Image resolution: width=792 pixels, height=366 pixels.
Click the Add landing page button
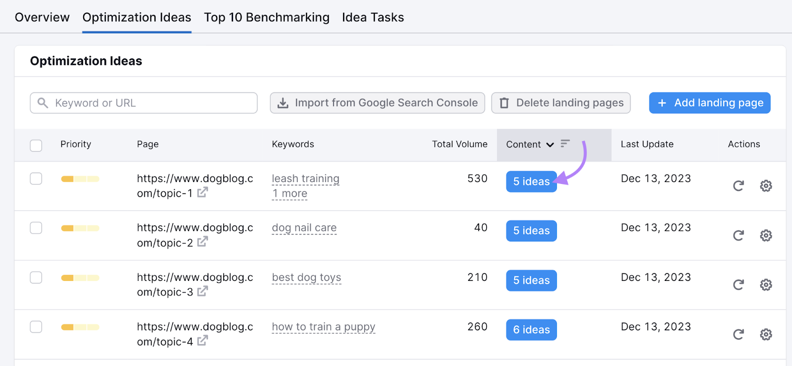tap(709, 103)
